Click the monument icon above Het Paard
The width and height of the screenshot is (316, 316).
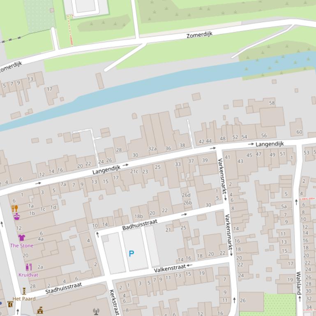click(x=24, y=291)
